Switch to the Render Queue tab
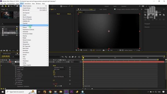Image resolution: width=167 pixels, height=94 pixels. (7, 54)
